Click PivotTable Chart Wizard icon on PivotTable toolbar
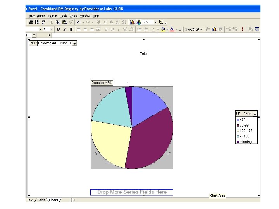The height and width of the screenshot is (209, 279). 214,29
